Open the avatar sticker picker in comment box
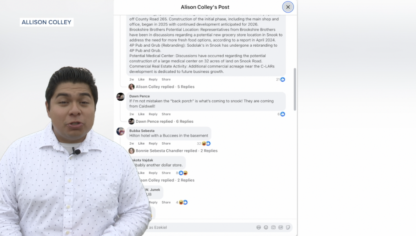Screen dimensions: 416x236 coord(259,227)
